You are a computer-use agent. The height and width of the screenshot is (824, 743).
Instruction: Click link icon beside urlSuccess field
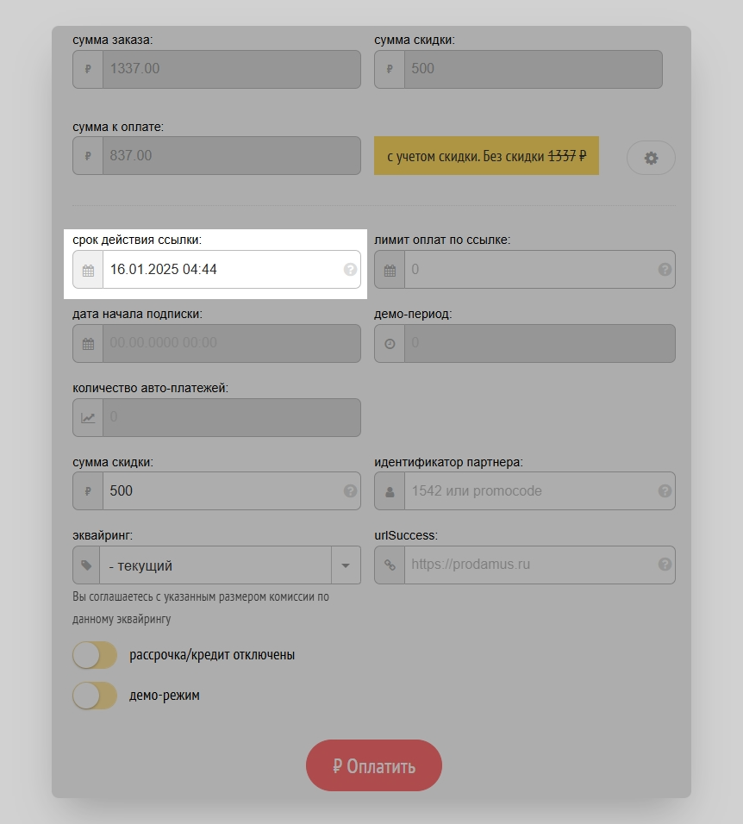click(x=390, y=565)
